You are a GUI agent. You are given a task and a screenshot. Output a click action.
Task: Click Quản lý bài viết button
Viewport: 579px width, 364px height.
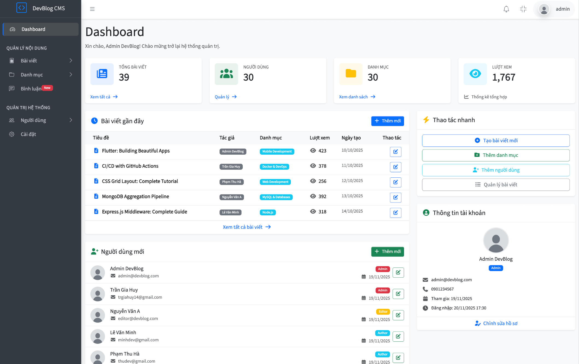click(496, 185)
